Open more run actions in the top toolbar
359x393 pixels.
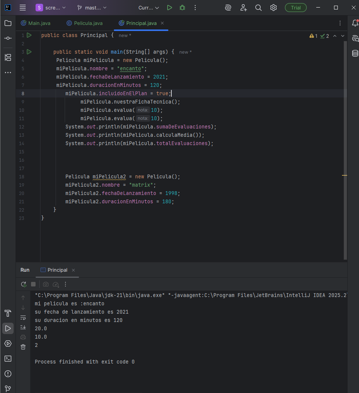(195, 8)
